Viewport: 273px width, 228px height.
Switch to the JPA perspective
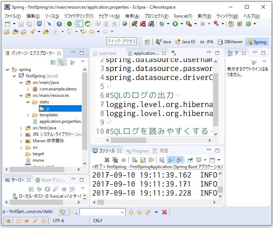[206, 42]
